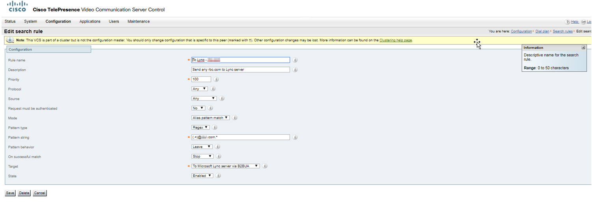The image size is (592, 206).
Task: Click the 'On successful match' label
Action: click(24, 157)
